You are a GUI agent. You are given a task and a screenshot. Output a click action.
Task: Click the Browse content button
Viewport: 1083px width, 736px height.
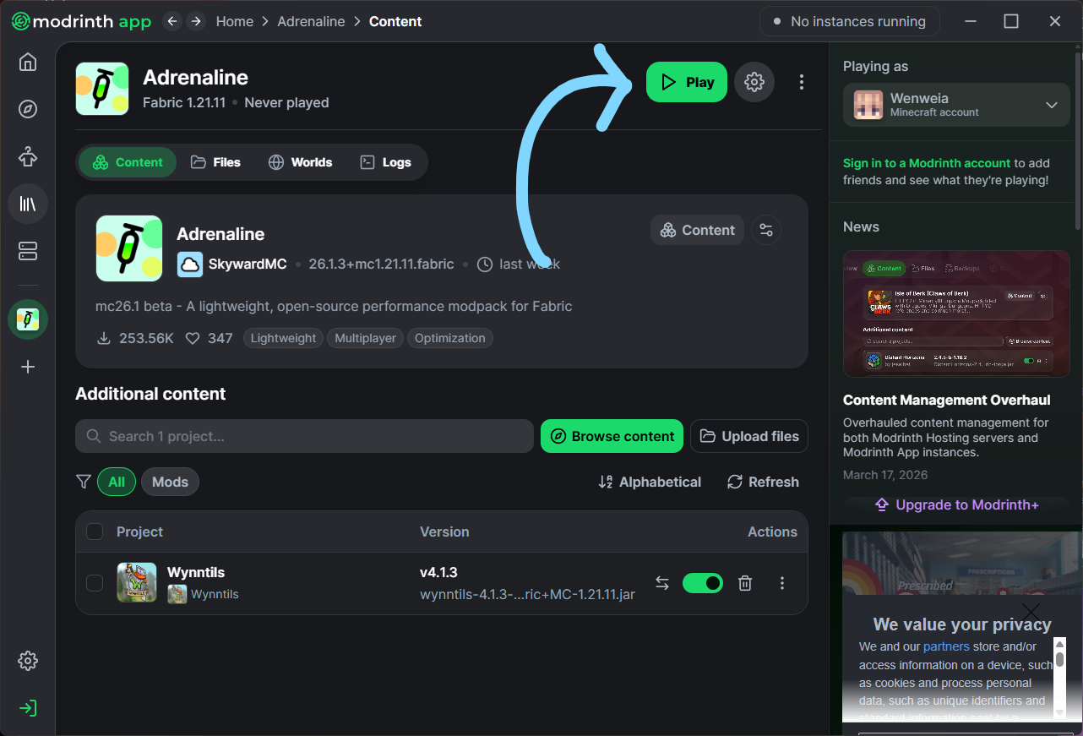click(612, 436)
